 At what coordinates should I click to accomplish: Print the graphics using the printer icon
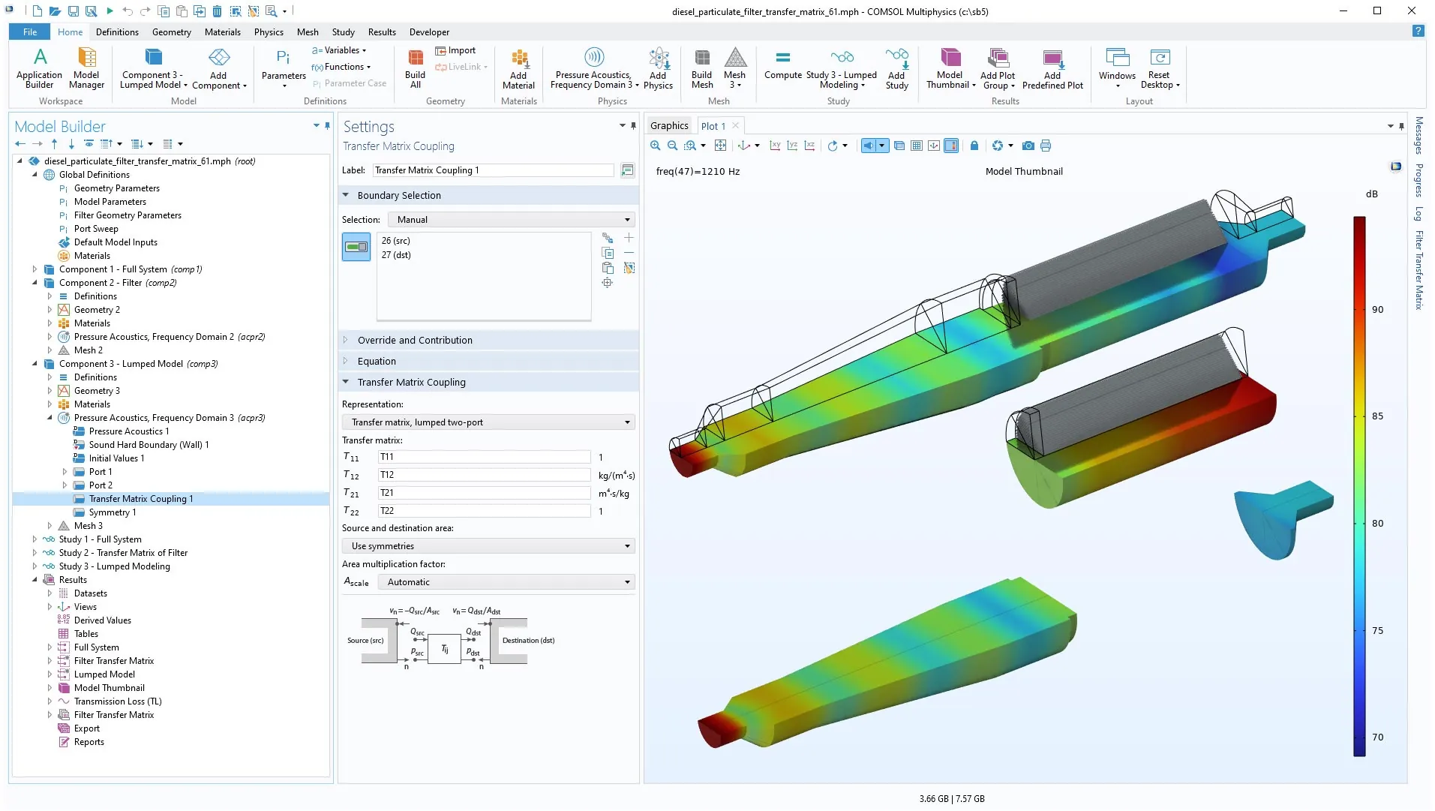coord(1046,146)
